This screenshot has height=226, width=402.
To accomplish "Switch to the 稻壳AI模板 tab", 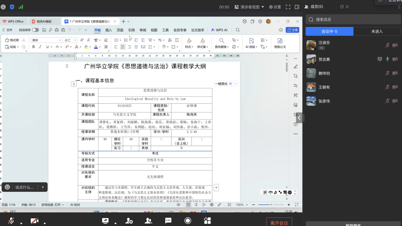I will [44, 22].
